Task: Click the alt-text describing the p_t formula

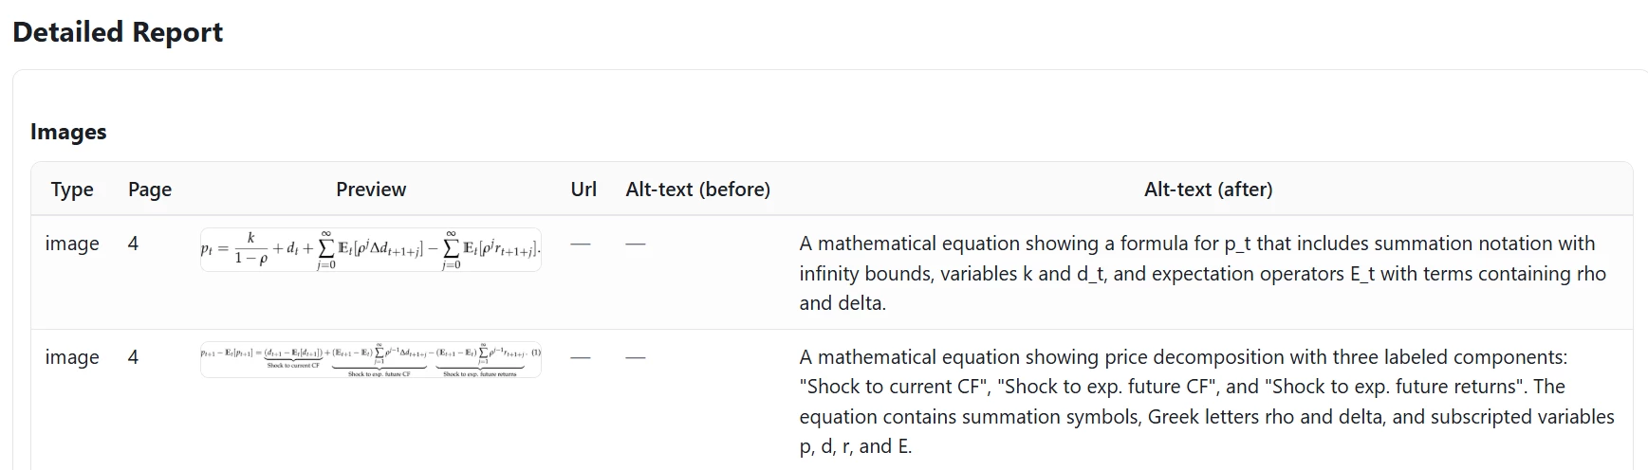Action: [x=1203, y=273]
